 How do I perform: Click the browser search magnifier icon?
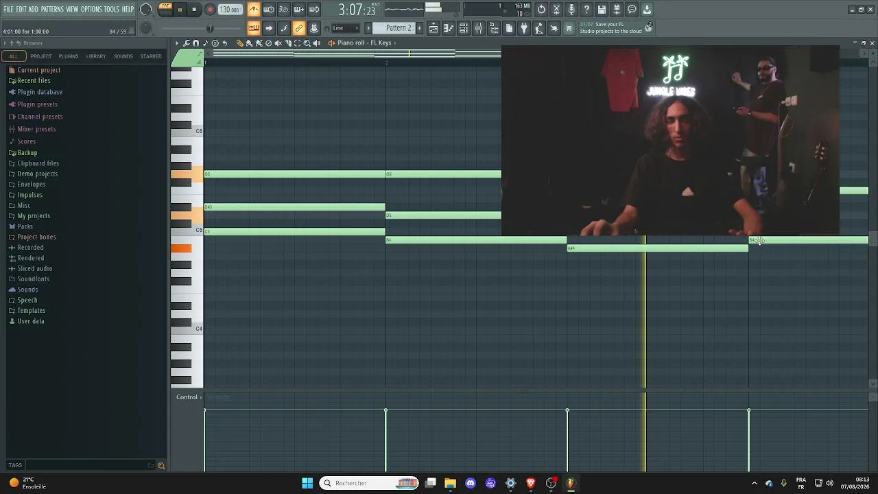[x=161, y=466]
